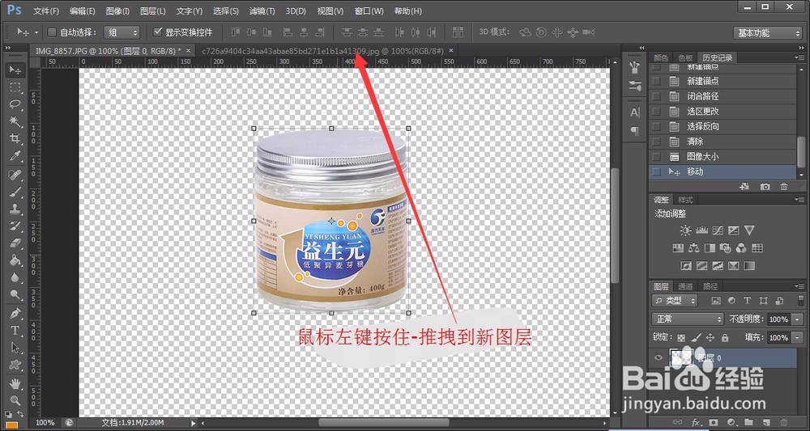Image resolution: width=810 pixels, height=431 pixels.
Task: Select the Horizontal Type tool
Action: (x=15, y=331)
